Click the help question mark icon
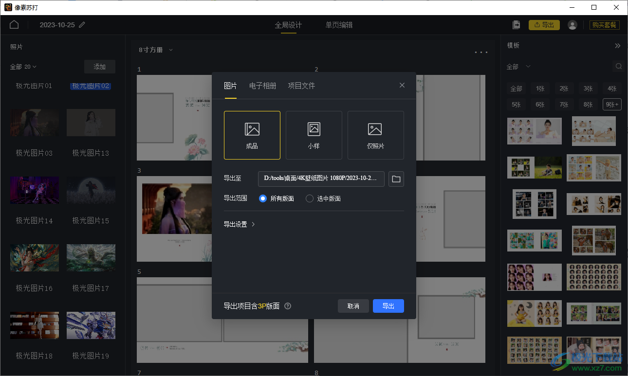This screenshot has height=376, width=628. tap(288, 306)
